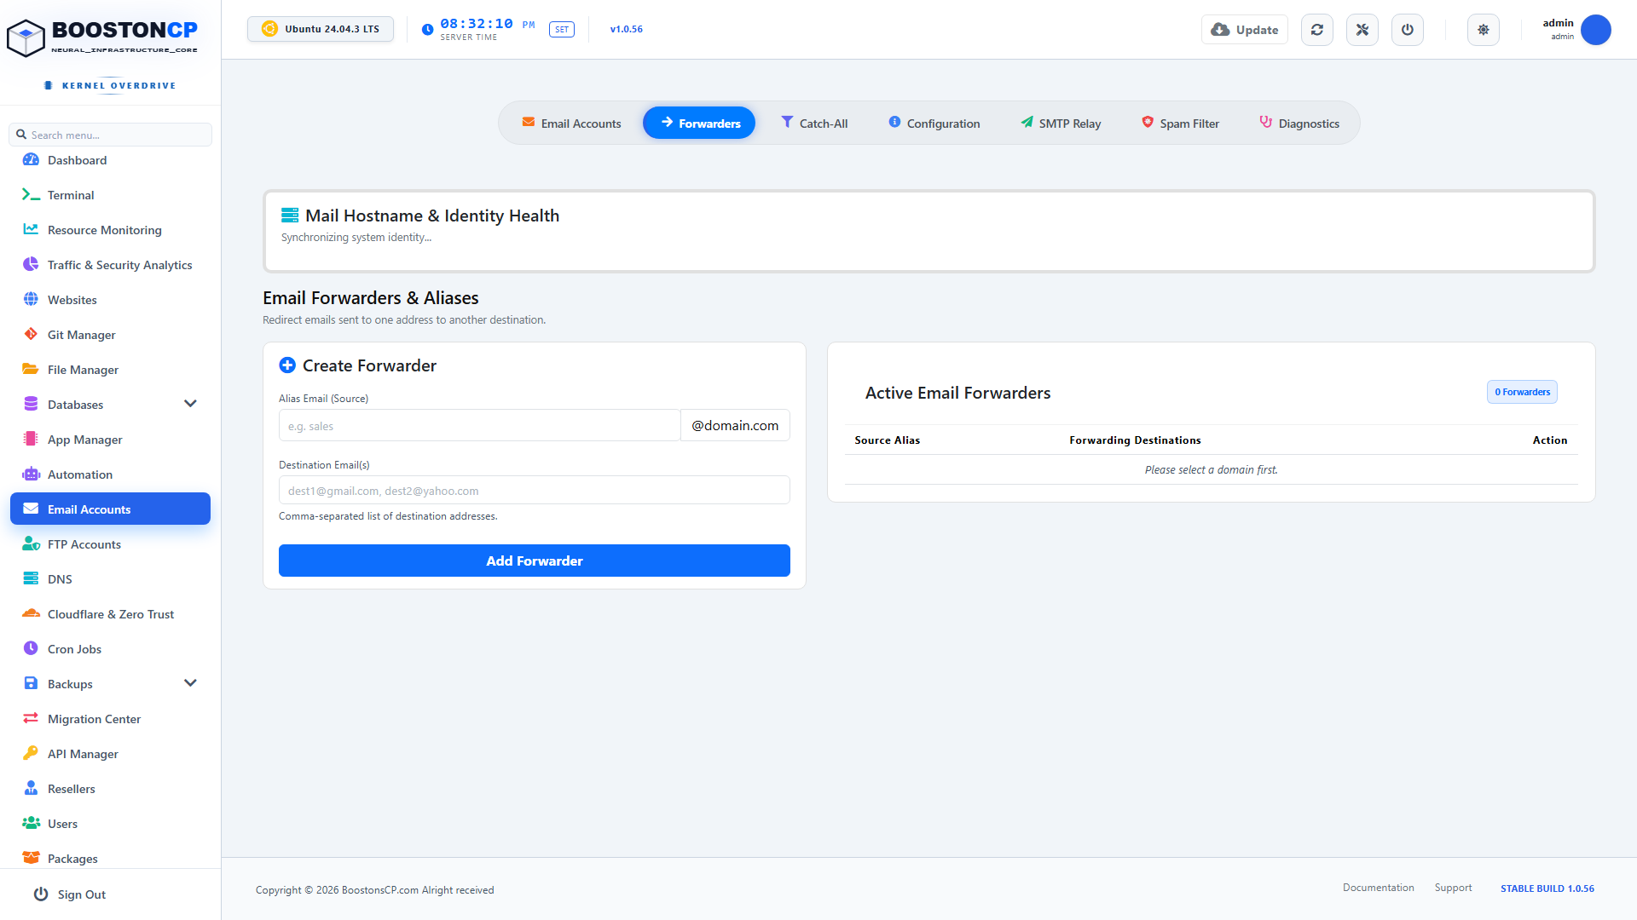Toggle the theme sun icon
1637x920 pixels.
tap(1484, 30)
